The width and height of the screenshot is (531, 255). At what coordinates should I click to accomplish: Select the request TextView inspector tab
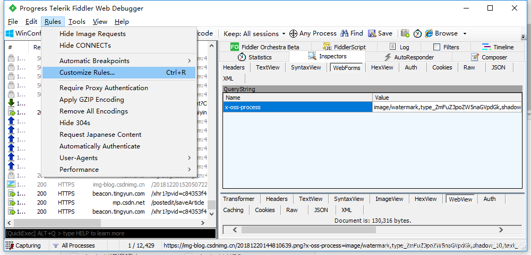(x=268, y=67)
